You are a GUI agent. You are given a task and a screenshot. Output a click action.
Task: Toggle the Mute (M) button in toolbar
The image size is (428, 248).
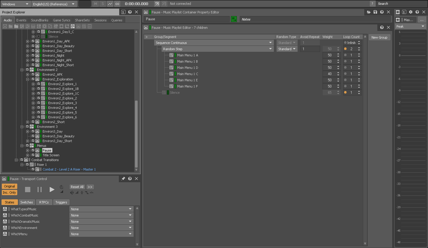point(95,4)
